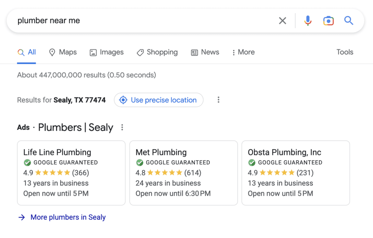Click the Use precise location button
Screen dimensions: 373x238
coord(159,100)
